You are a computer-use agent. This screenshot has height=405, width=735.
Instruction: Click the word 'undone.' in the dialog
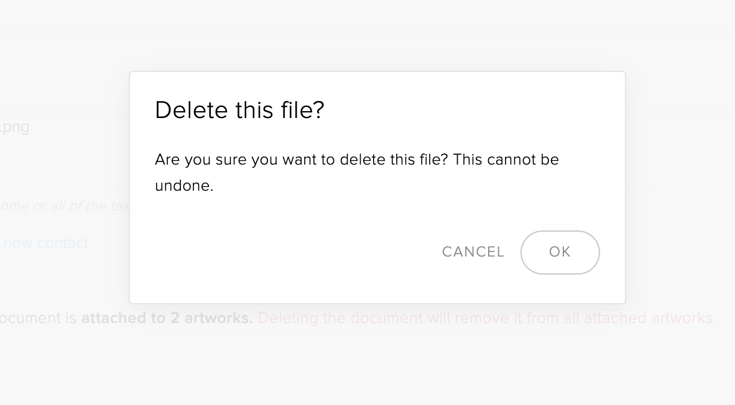184,186
